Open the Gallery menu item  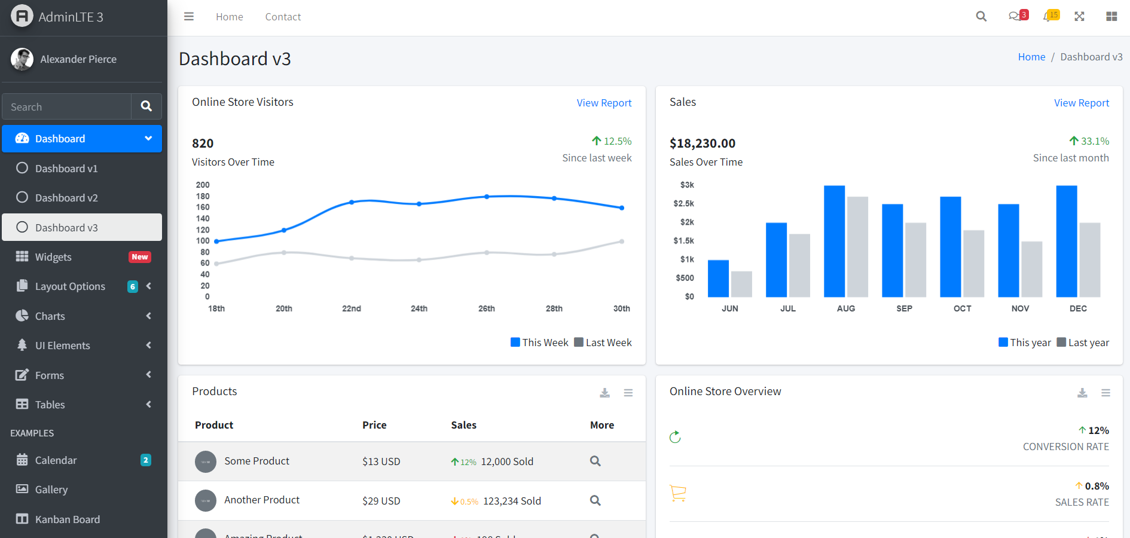point(82,489)
